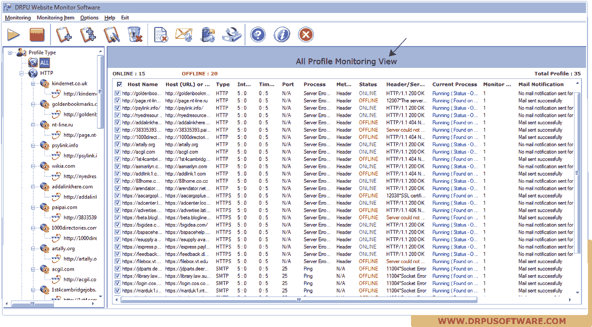Open the Options menu

click(89, 18)
